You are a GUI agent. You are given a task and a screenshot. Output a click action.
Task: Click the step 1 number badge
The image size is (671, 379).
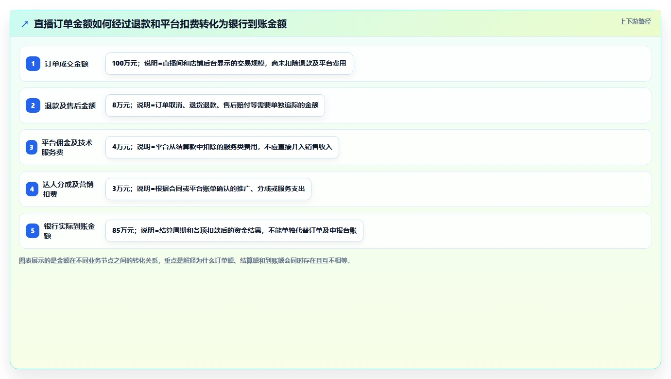tap(33, 64)
